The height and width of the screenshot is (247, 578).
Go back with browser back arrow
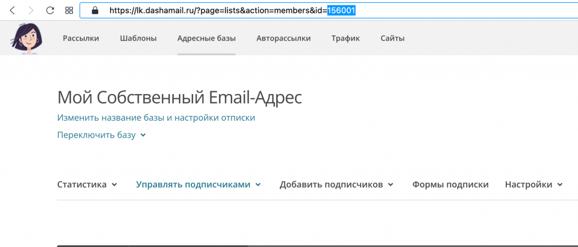click(x=12, y=10)
